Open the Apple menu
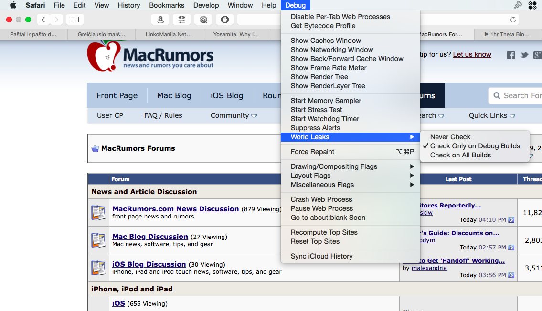Screen dimensions: 542x311 [13, 5]
